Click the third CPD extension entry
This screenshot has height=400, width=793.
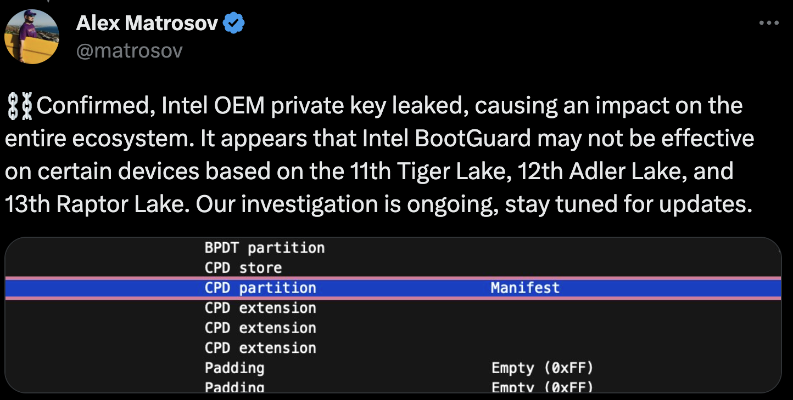[260, 347]
